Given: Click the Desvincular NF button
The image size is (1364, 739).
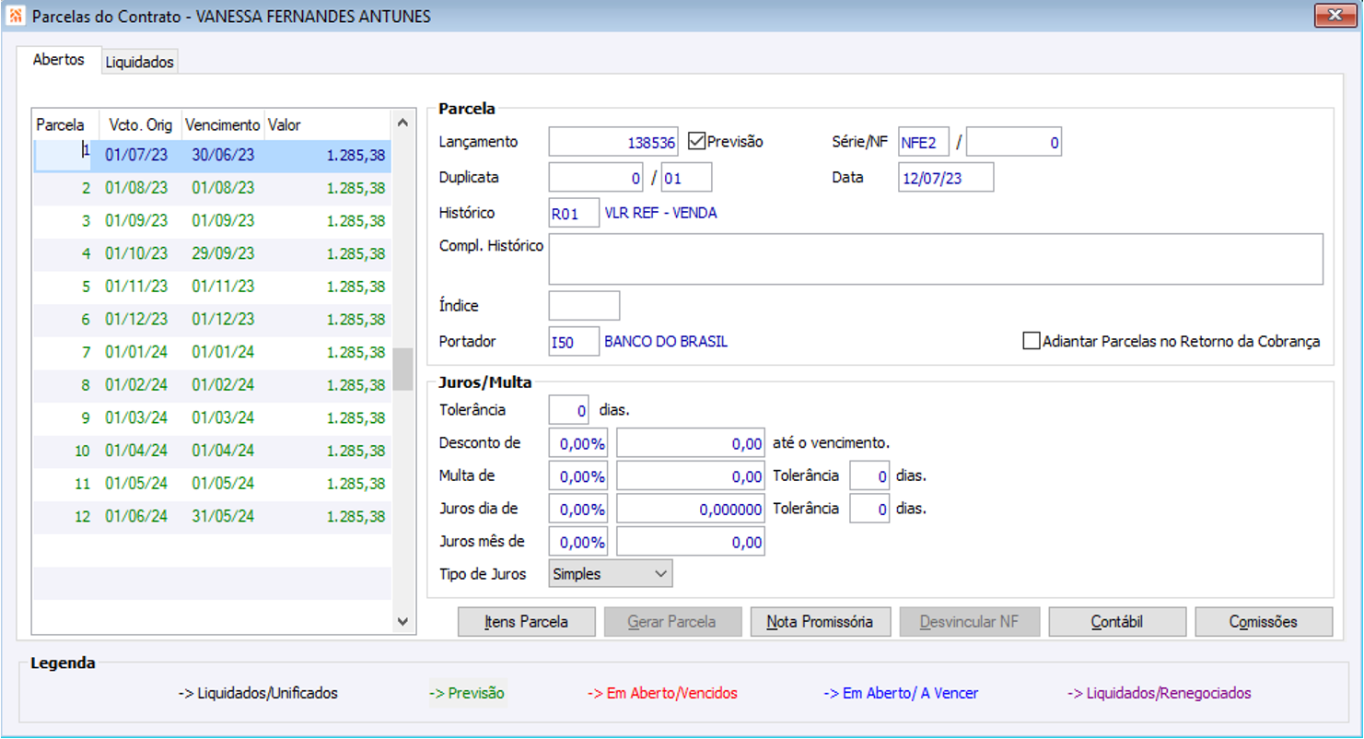Looking at the screenshot, I should pyautogui.click(x=969, y=622).
